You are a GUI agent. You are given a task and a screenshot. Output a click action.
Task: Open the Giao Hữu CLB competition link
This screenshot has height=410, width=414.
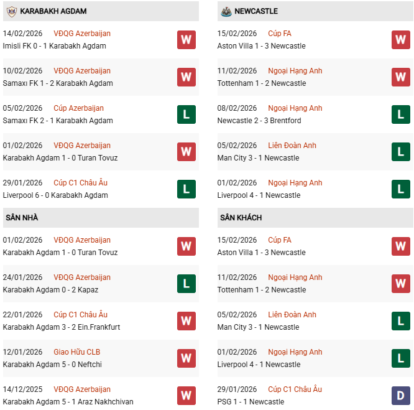coord(76,352)
